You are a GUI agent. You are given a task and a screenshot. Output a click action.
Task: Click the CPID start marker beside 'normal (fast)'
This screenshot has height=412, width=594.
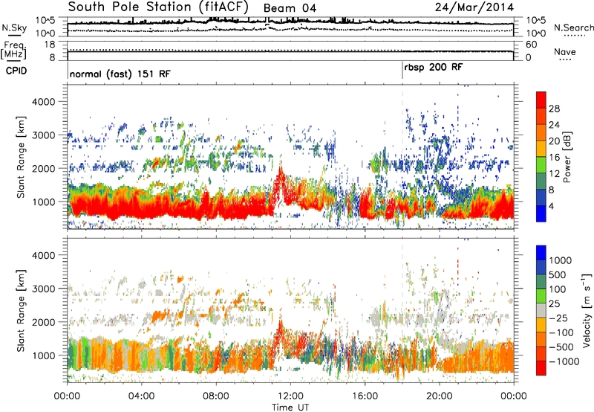point(68,71)
